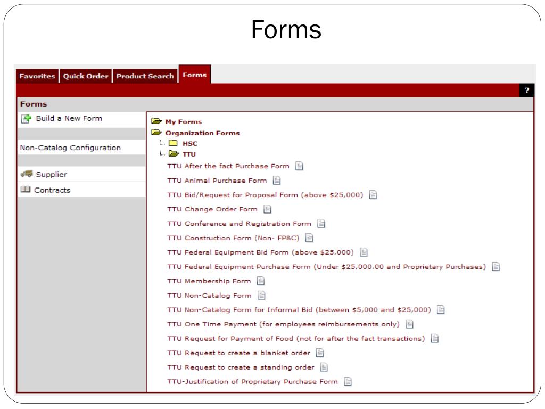
Task: Click document icon beside Justification of Proprietary Purchase
Action: click(348, 381)
